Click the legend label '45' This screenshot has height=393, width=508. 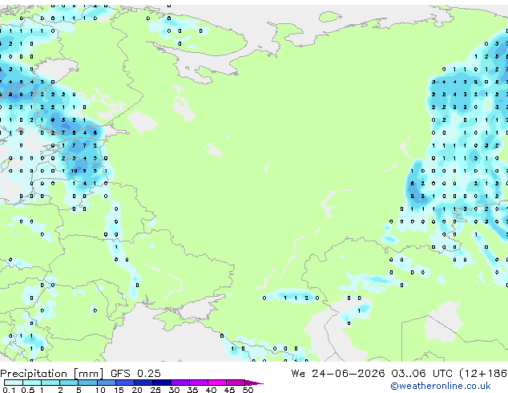click(x=229, y=390)
